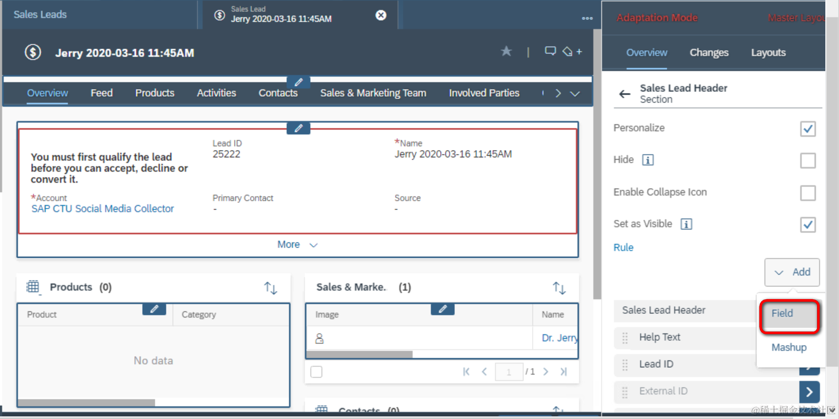Click the person image icon in team row
The image size is (839, 419).
pos(320,338)
